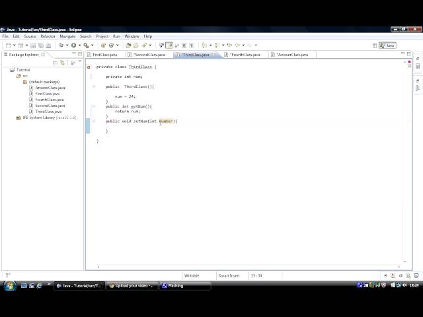Toggle Show Whitespace Characters button
Screen dimensions: 423x317
click(x=192, y=46)
